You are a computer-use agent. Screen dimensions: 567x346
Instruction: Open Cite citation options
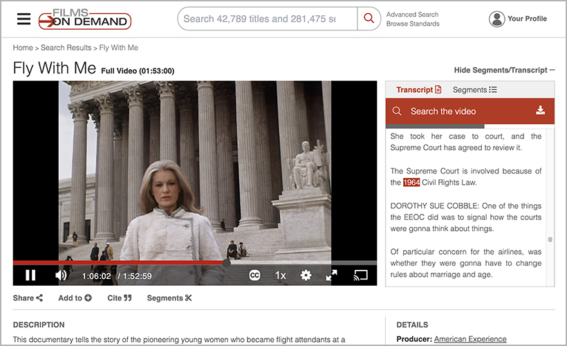(119, 298)
